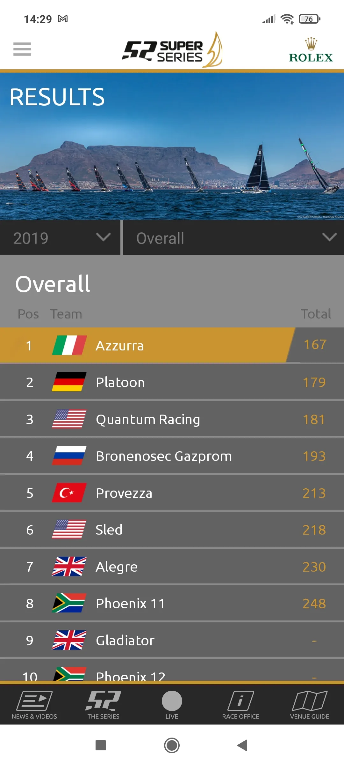The image size is (344, 766).
Task: Go to The Series tab
Action: pyautogui.click(x=103, y=705)
